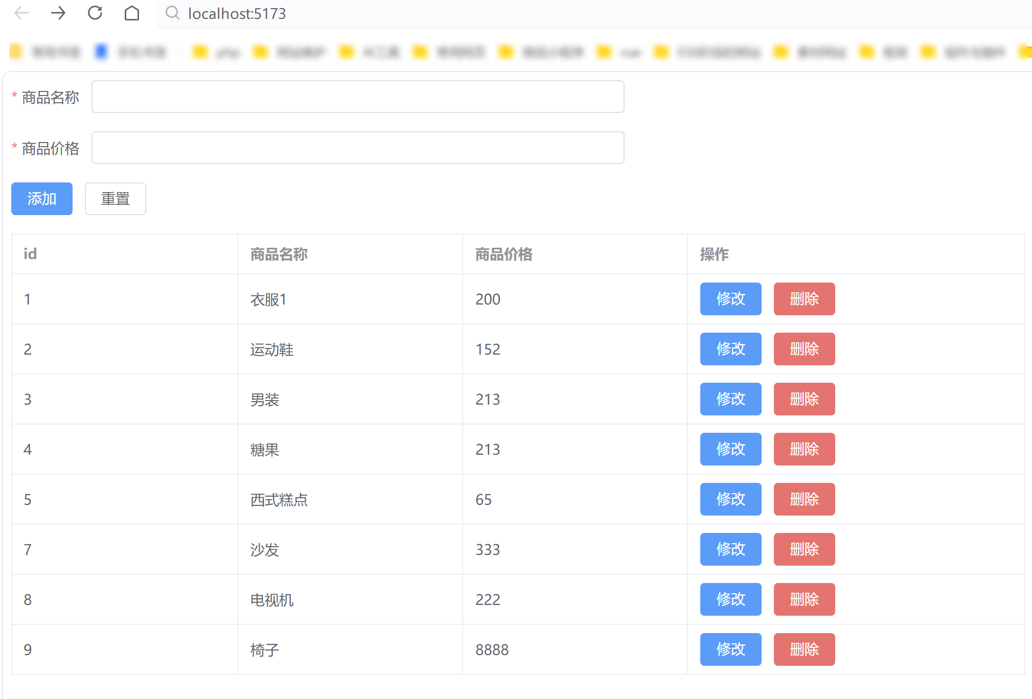Delete the 男装 row
Viewport: 1032px width, 699px height.
coord(804,399)
